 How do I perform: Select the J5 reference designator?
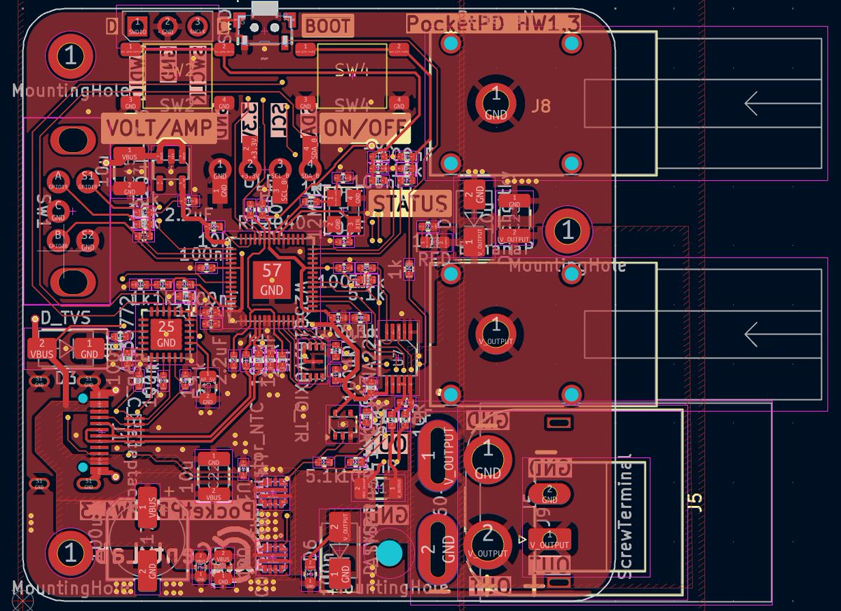point(695,501)
